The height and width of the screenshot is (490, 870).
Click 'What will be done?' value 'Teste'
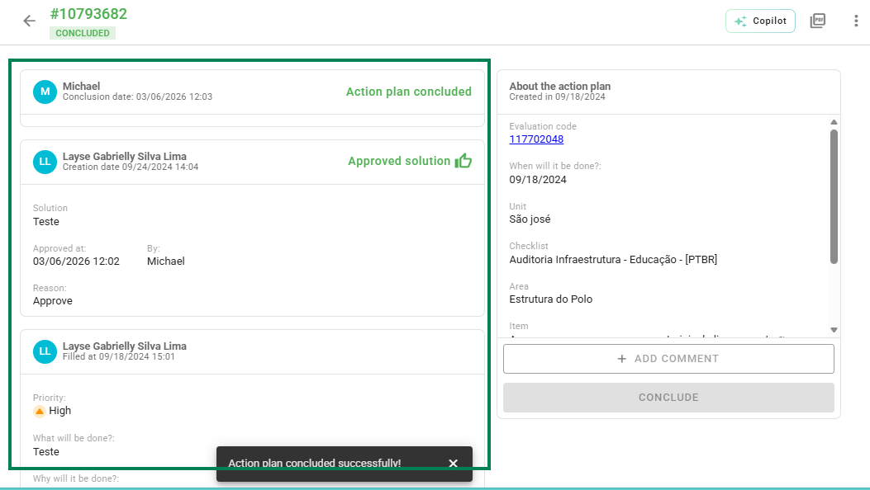(x=46, y=452)
